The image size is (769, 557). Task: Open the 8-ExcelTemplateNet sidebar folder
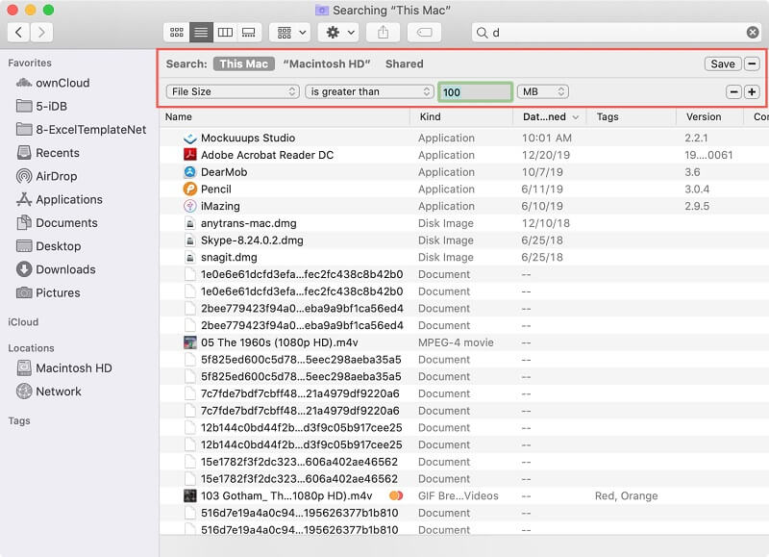[81, 130]
